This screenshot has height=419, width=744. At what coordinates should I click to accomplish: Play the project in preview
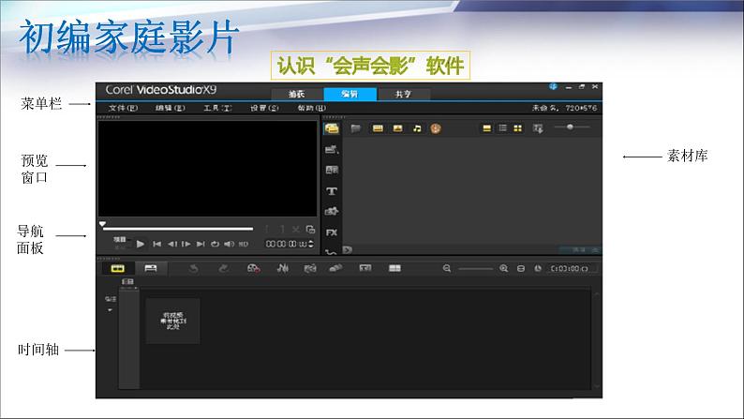(141, 244)
